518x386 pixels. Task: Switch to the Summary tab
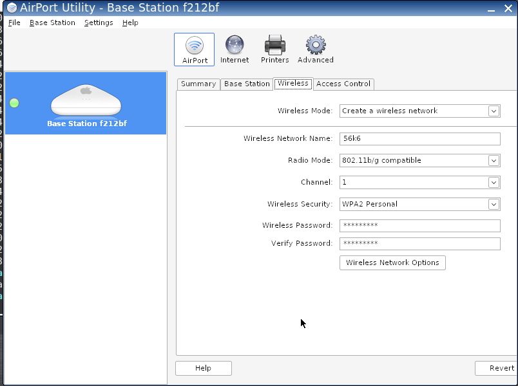(198, 84)
